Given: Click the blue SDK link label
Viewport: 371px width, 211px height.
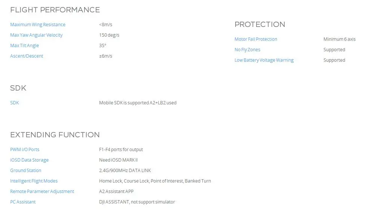Looking at the screenshot, I should click(x=15, y=103).
